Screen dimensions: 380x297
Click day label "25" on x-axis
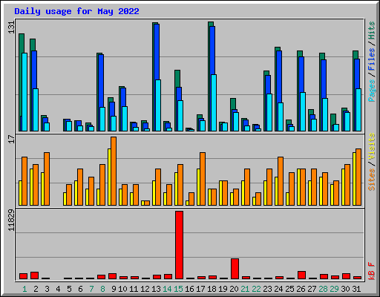tap(289, 289)
